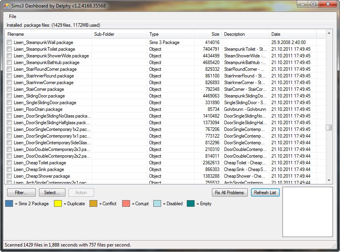The image size is (340, 252).
Task: Sort packages by Size column header
Action: [208, 34]
